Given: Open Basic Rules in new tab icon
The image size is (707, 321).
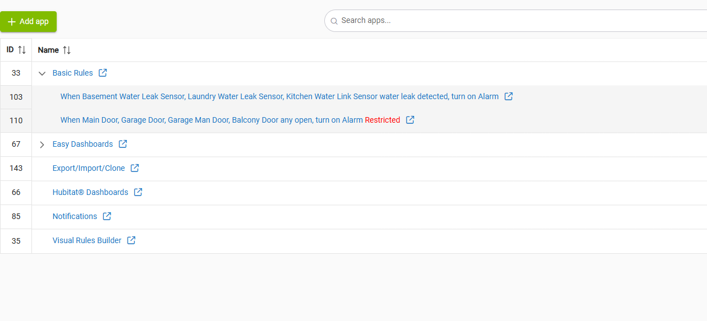Looking at the screenshot, I should point(103,73).
